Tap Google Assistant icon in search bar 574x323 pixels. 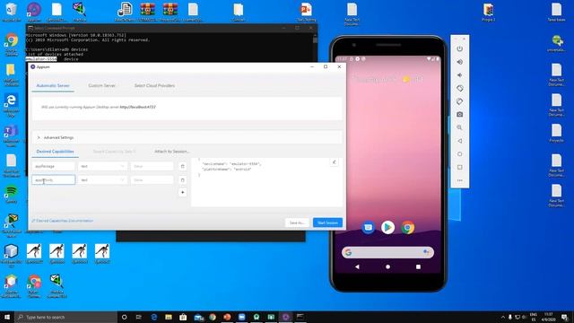tap(426, 252)
